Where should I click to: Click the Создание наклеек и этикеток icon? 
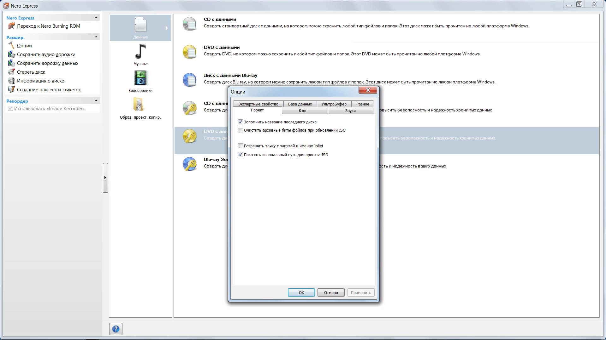[11, 90]
